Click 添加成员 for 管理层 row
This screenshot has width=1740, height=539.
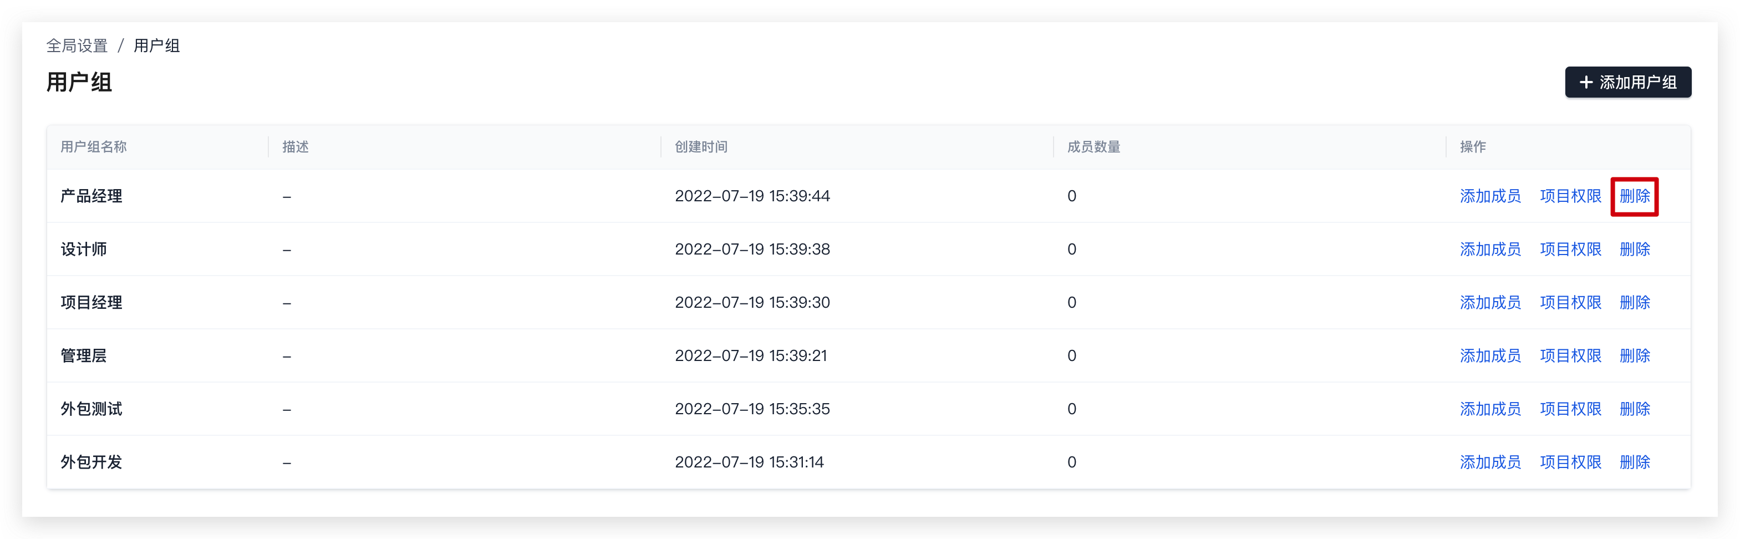click(1490, 356)
